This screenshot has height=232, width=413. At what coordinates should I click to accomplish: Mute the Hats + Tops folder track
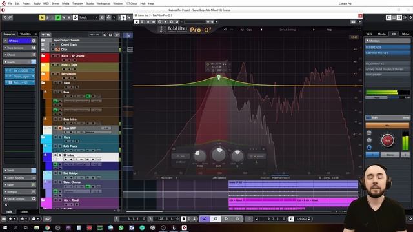pos(53,64)
